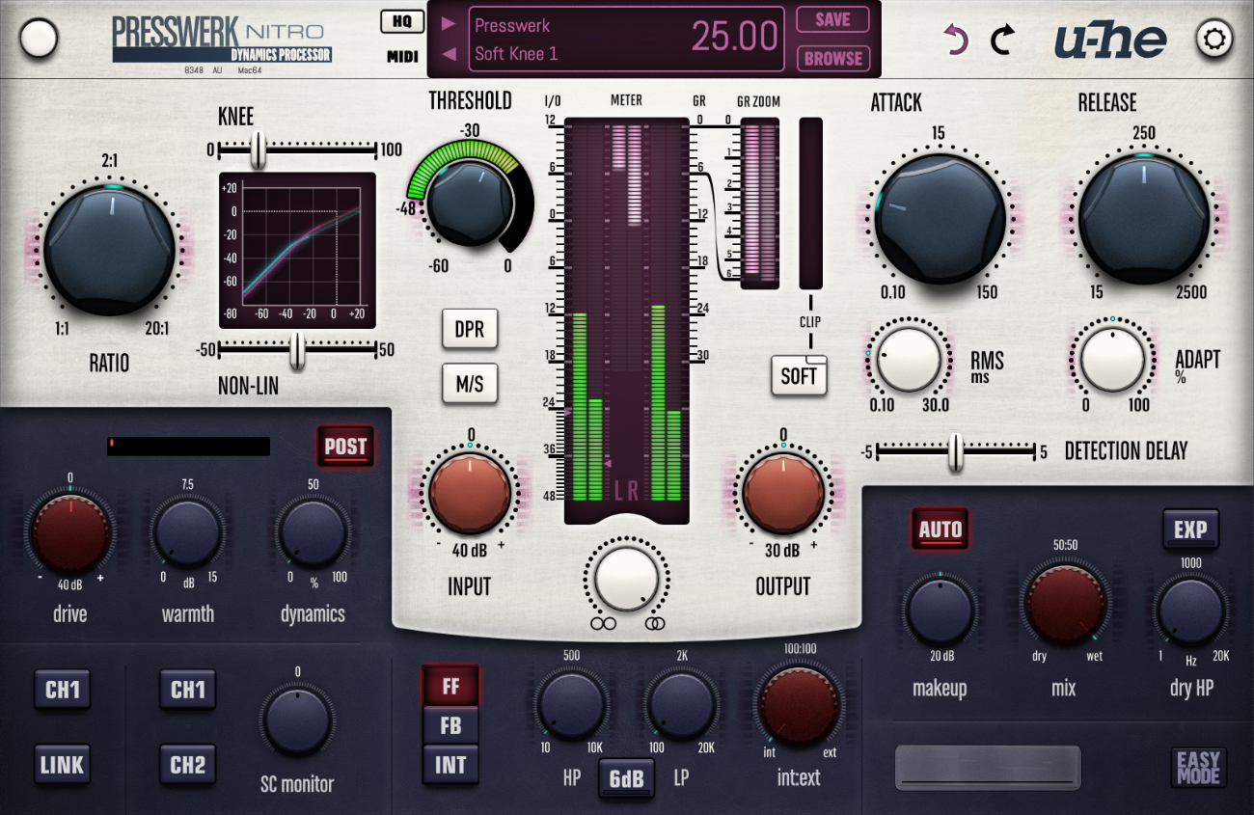Click the int:ext knob
Image resolution: width=1254 pixels, height=815 pixels.
800,705
